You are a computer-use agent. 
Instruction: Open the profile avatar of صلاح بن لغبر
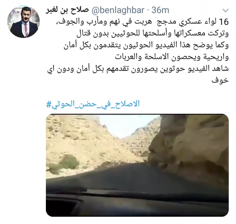click(23, 22)
